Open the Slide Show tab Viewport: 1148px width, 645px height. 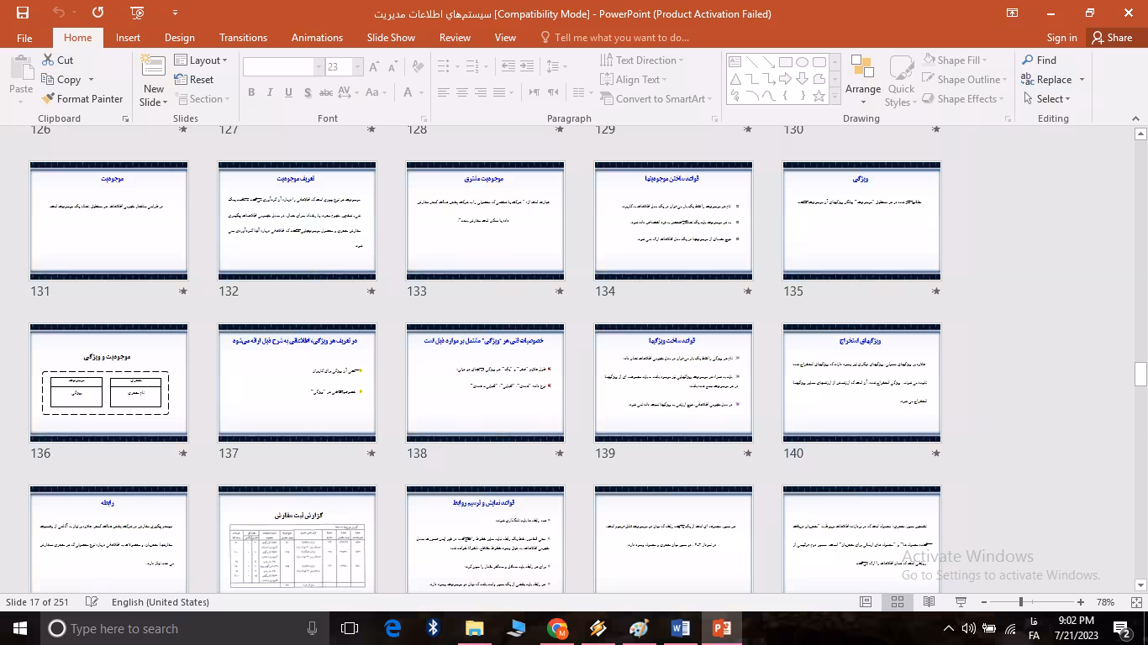tap(390, 37)
